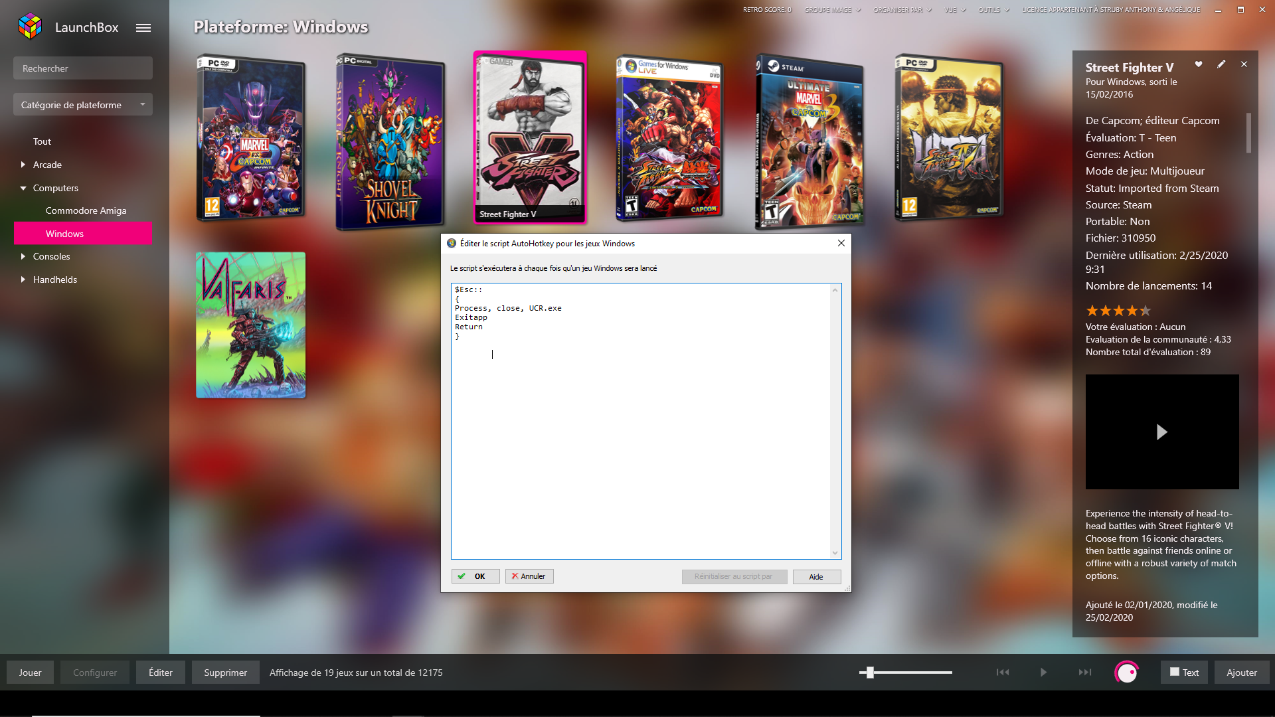Image resolution: width=1275 pixels, height=717 pixels.
Task: Click the Supprimer button
Action: pos(226,673)
